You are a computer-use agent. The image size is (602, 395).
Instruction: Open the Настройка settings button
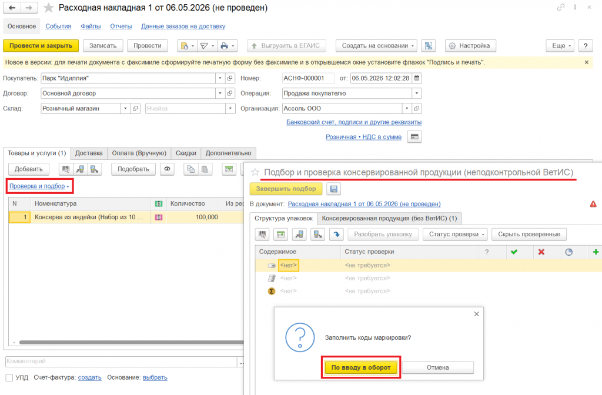pyautogui.click(x=470, y=46)
